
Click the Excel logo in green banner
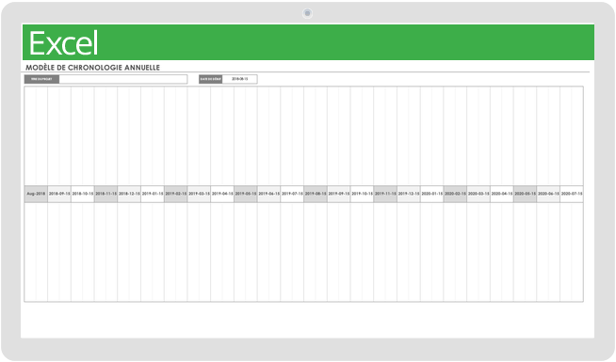pyautogui.click(x=63, y=43)
